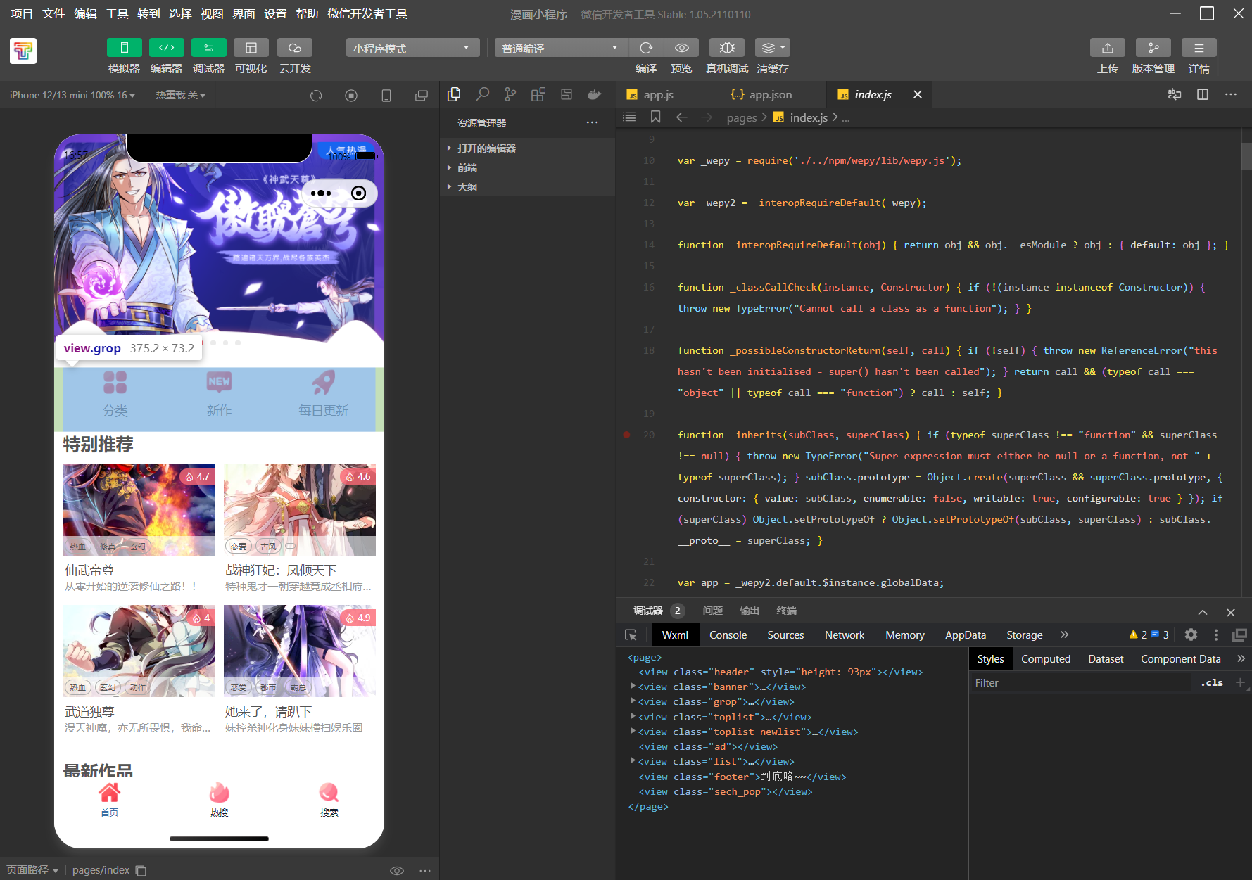Click the compile refresh icon

646,48
